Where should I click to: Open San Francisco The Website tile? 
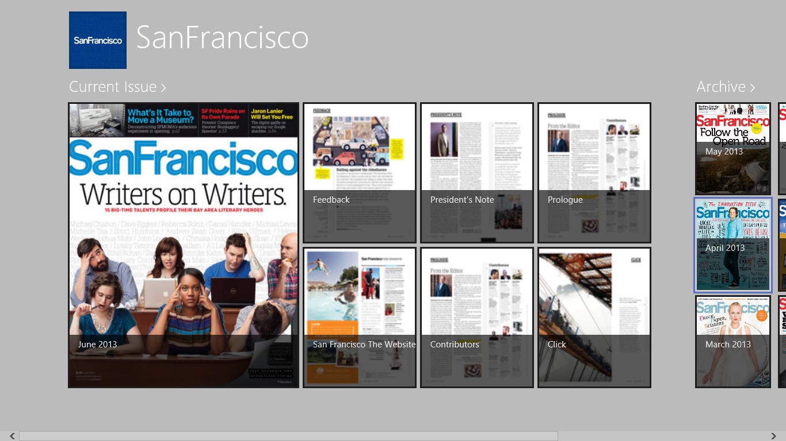[360, 318]
